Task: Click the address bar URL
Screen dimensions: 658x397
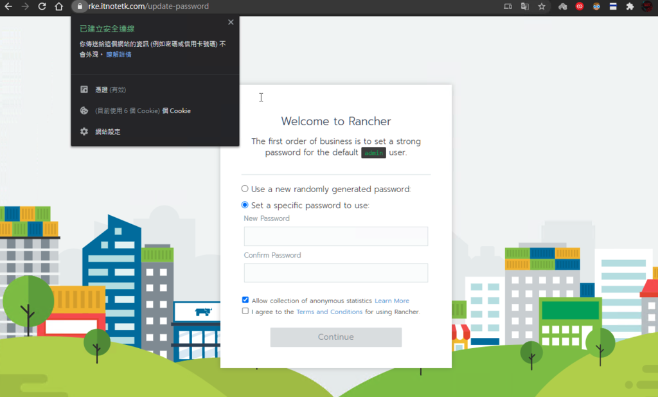Action: [148, 6]
